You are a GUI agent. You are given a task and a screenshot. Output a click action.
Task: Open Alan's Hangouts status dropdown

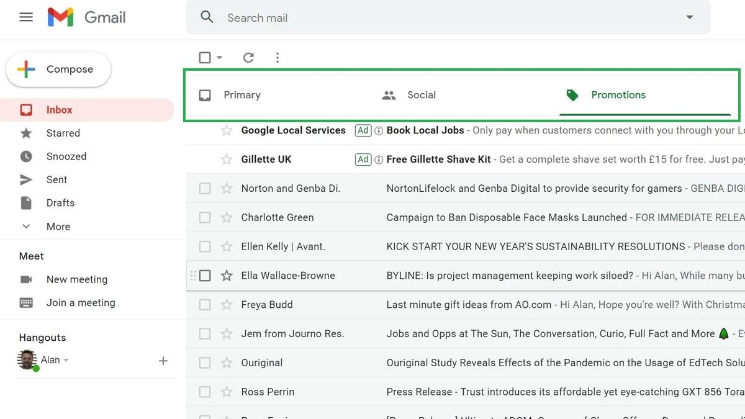click(66, 360)
